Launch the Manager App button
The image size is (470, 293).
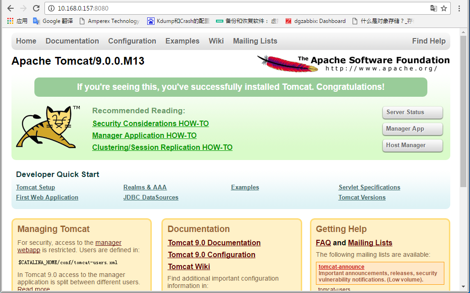(x=412, y=129)
